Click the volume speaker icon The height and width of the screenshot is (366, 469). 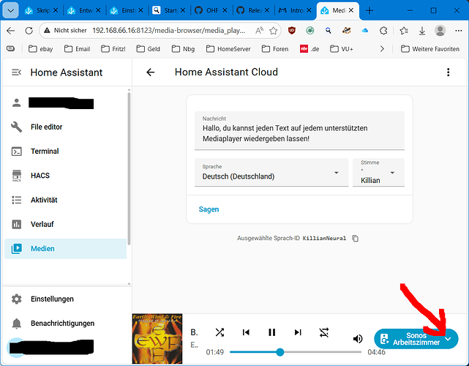pyautogui.click(x=358, y=339)
